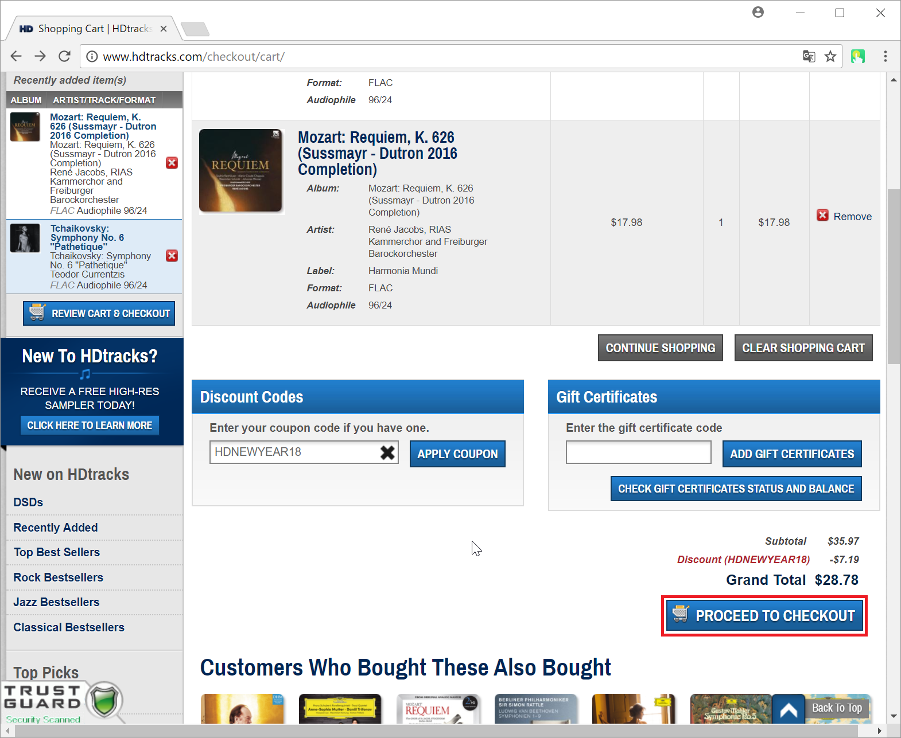Viewport: 901px width, 738px height.
Task: Bookmark this page with the star
Action: click(830, 56)
